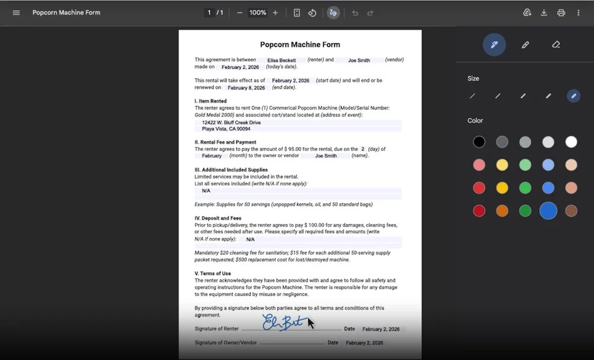
Task: Switch to the highlighter tool
Action: point(525,44)
